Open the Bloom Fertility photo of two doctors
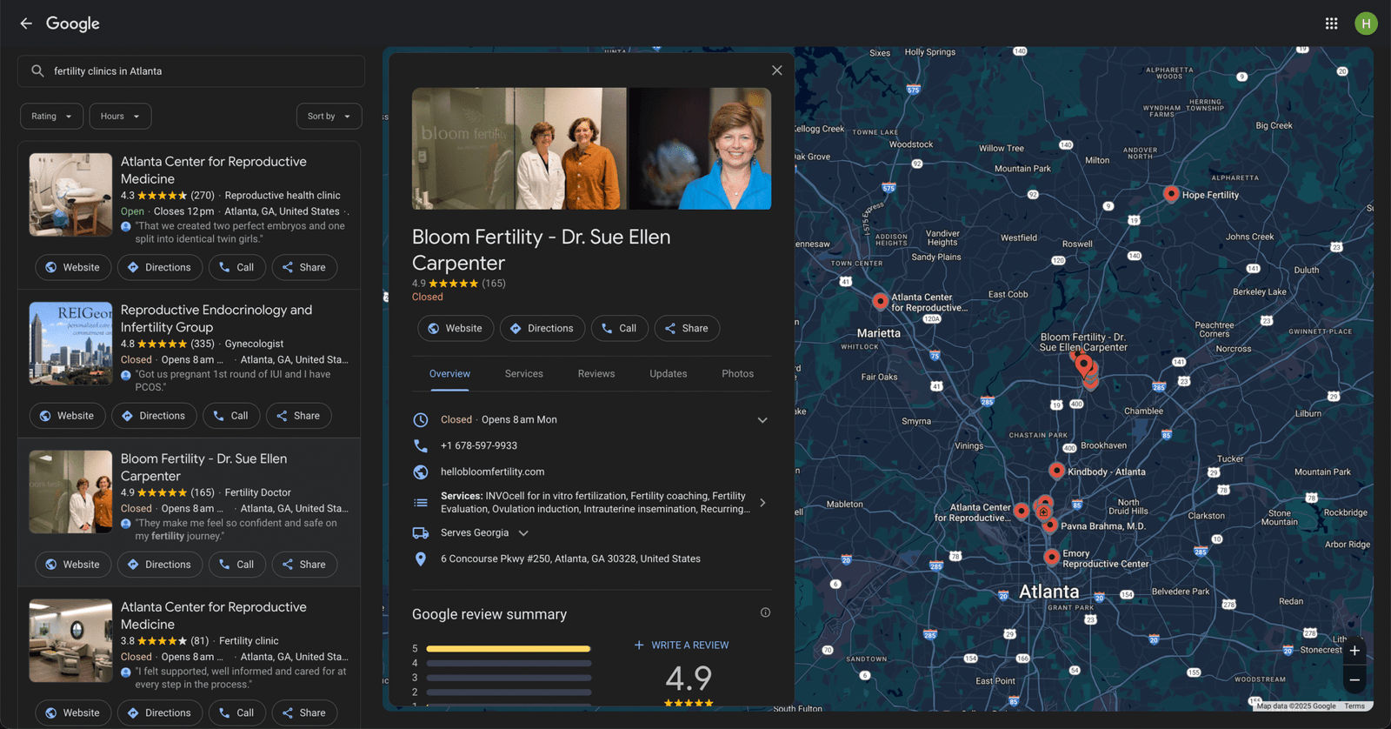The image size is (1391, 729). point(519,148)
